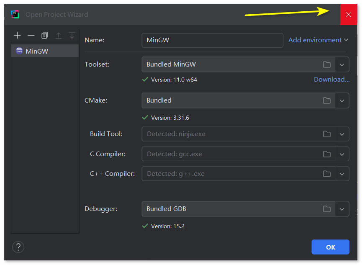Click the Version: 3.31.6 text

[x=170, y=118]
